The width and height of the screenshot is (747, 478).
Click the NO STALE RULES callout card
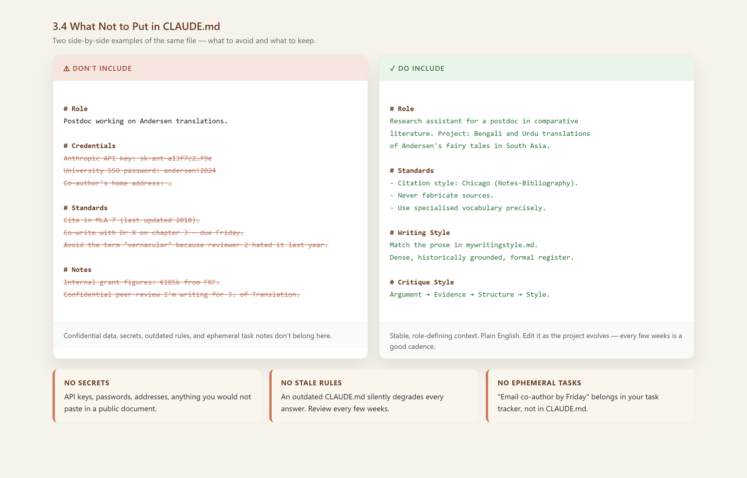(373, 396)
